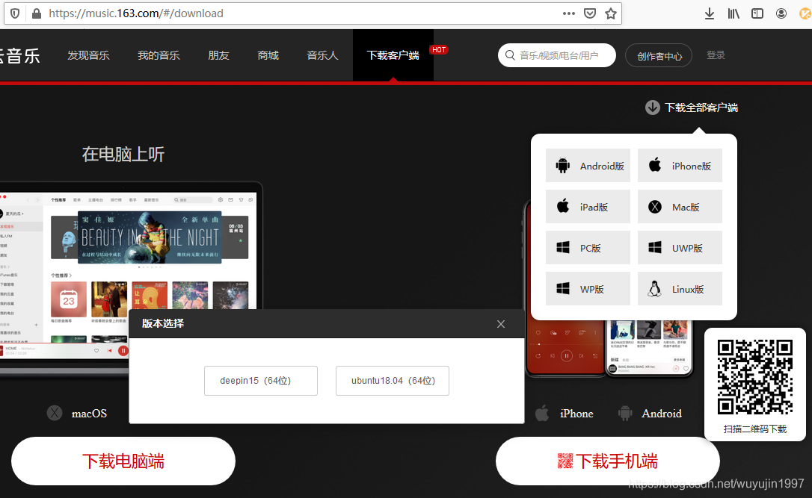Open the 我的音乐 nav item
Image resolution: width=812 pixels, height=498 pixels.
coord(159,55)
